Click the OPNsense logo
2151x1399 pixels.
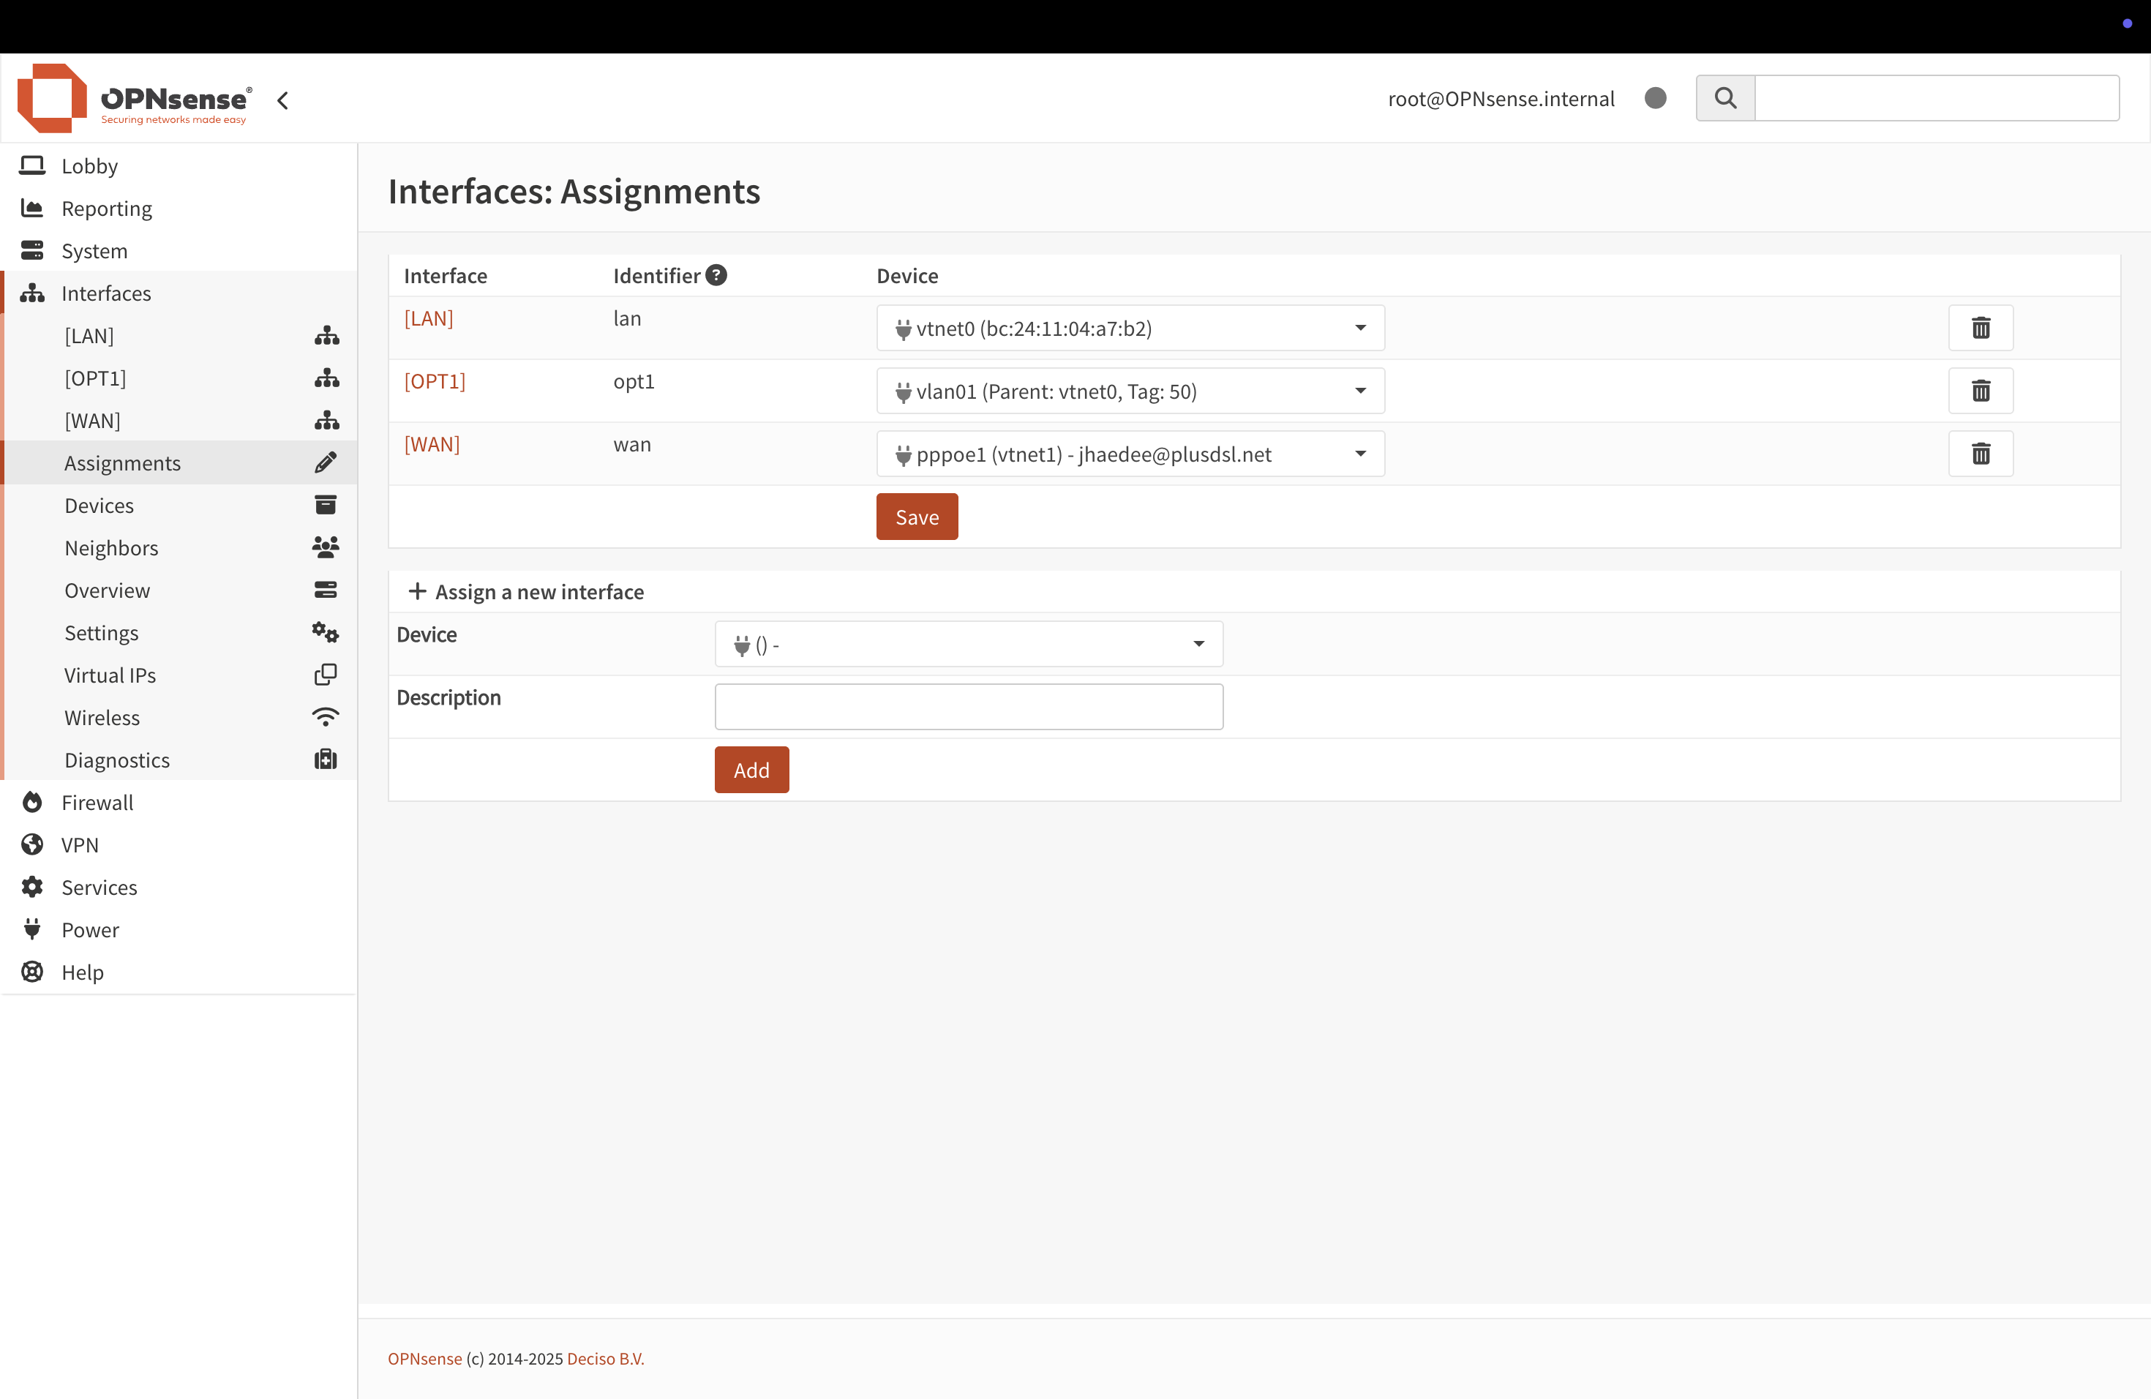(135, 99)
